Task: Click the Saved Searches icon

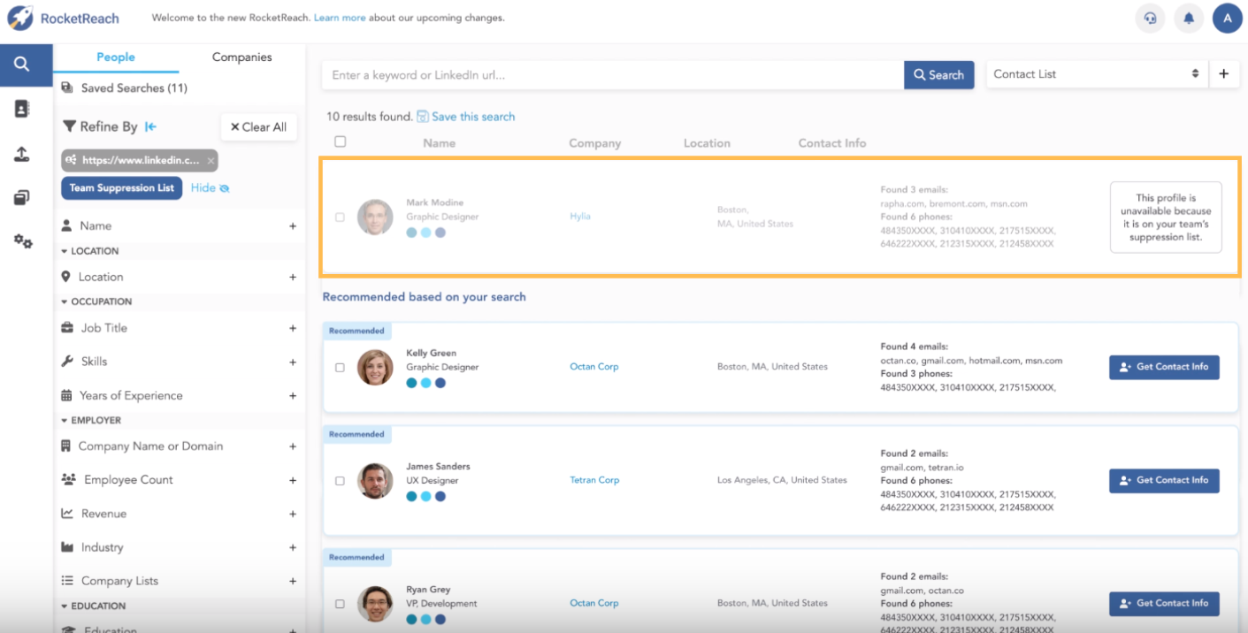Action: coord(67,88)
